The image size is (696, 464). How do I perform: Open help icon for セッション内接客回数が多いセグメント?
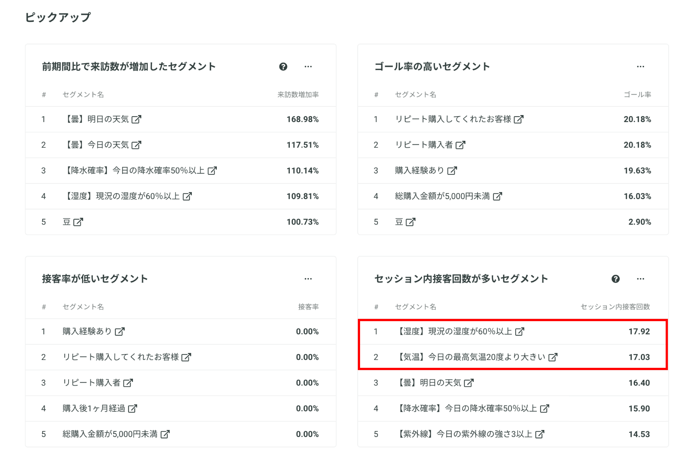tap(615, 279)
